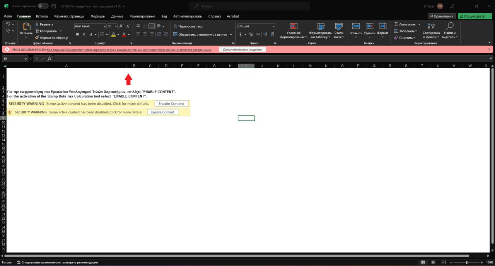Click the Cut scissors icon
Screen dimensions: 495x266
tap(37, 24)
